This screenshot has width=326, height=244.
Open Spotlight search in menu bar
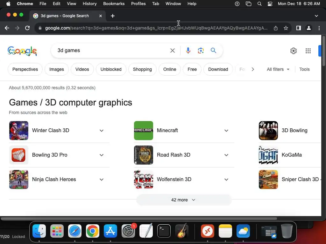click(x=259, y=4)
